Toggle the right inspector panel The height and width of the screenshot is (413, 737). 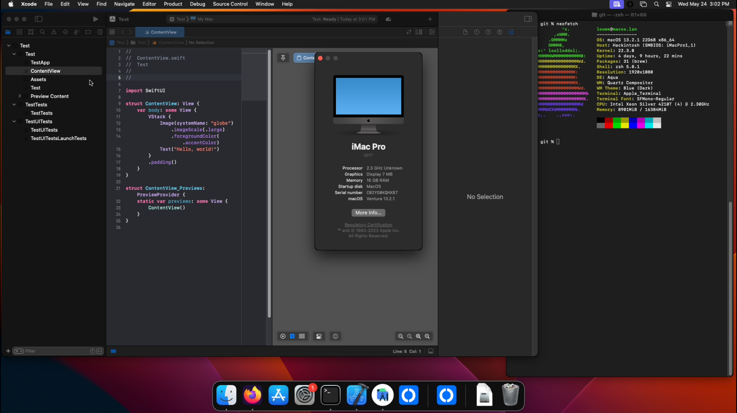coord(528,19)
